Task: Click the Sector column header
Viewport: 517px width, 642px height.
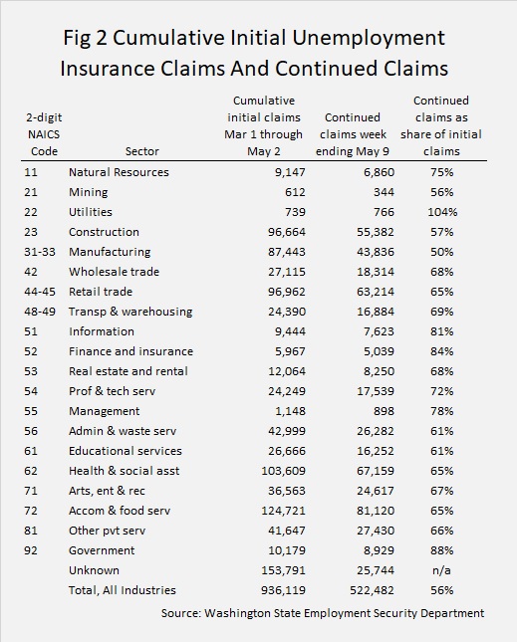Action: point(141,151)
